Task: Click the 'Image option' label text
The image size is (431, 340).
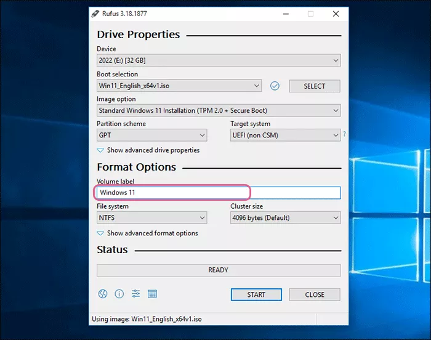Action: point(116,99)
